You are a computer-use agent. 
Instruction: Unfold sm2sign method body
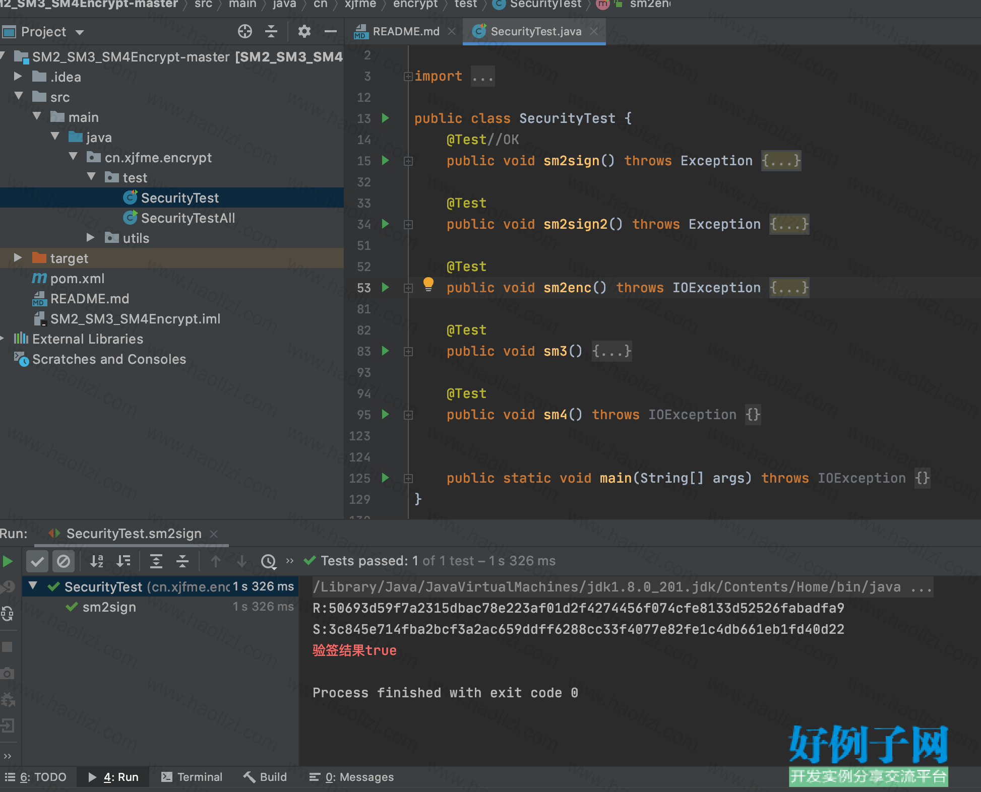pos(408,161)
